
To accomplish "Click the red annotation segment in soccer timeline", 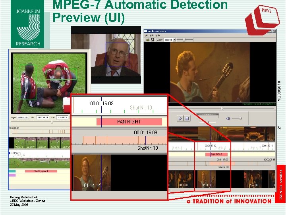I will point(41,171).
